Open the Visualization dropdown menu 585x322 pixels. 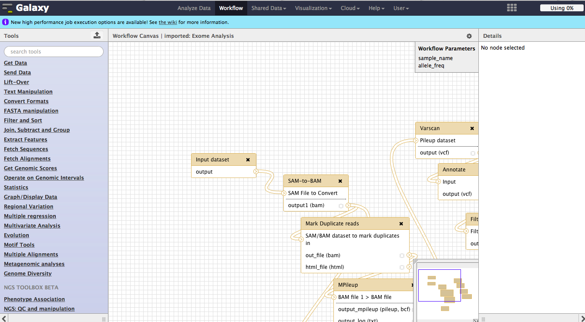[x=313, y=8]
